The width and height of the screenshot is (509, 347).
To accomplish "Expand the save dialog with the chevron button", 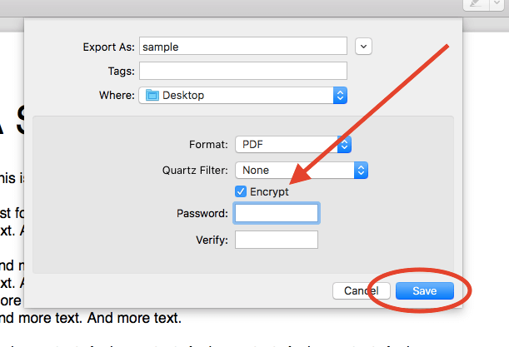I will coord(363,47).
